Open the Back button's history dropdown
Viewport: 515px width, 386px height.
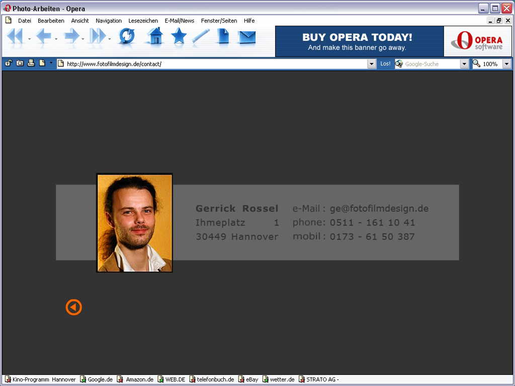56,39
